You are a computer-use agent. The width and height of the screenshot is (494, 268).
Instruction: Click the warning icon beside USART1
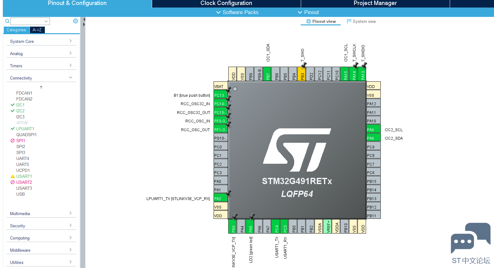13,177
